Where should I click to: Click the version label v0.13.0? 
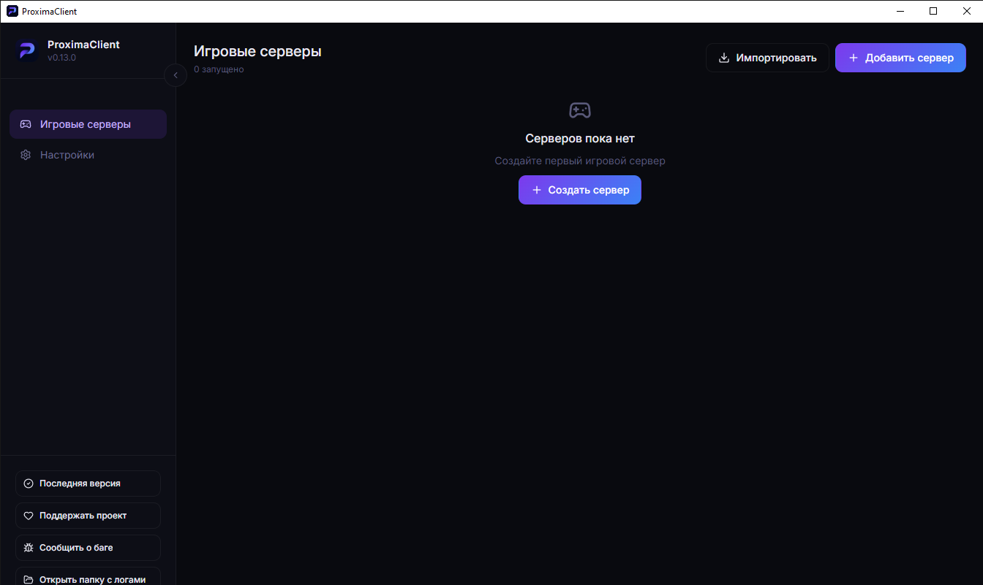(61, 58)
